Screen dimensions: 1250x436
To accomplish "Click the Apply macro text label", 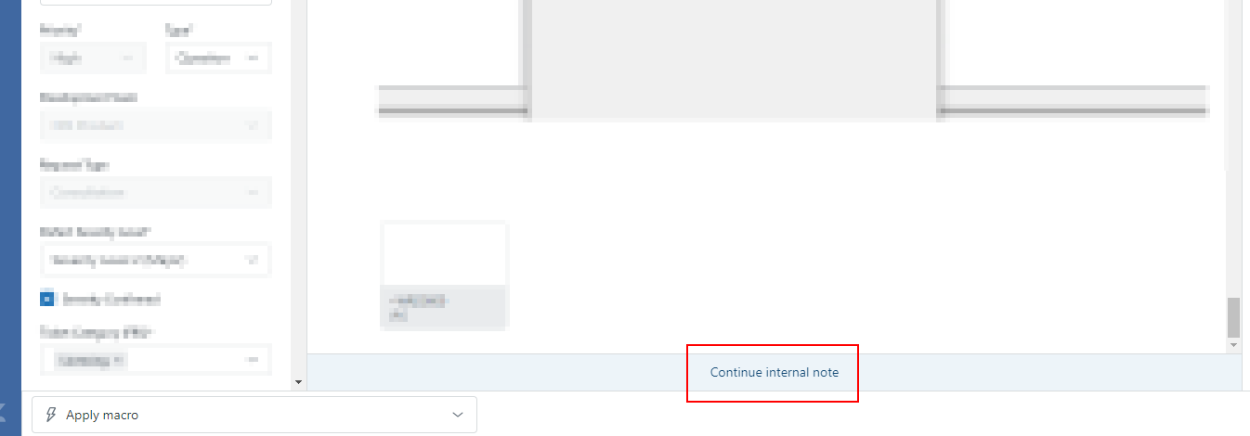I will coord(102,415).
